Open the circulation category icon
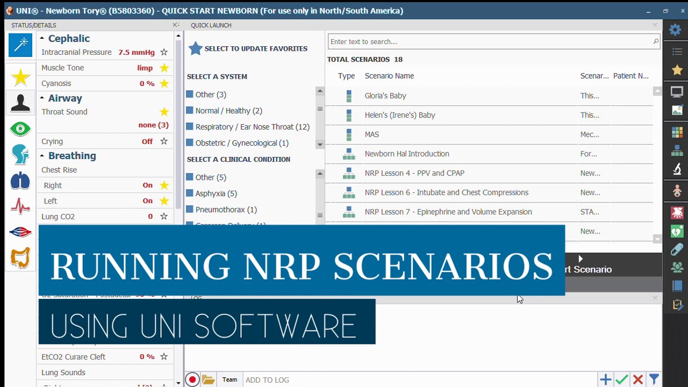 coord(20,232)
